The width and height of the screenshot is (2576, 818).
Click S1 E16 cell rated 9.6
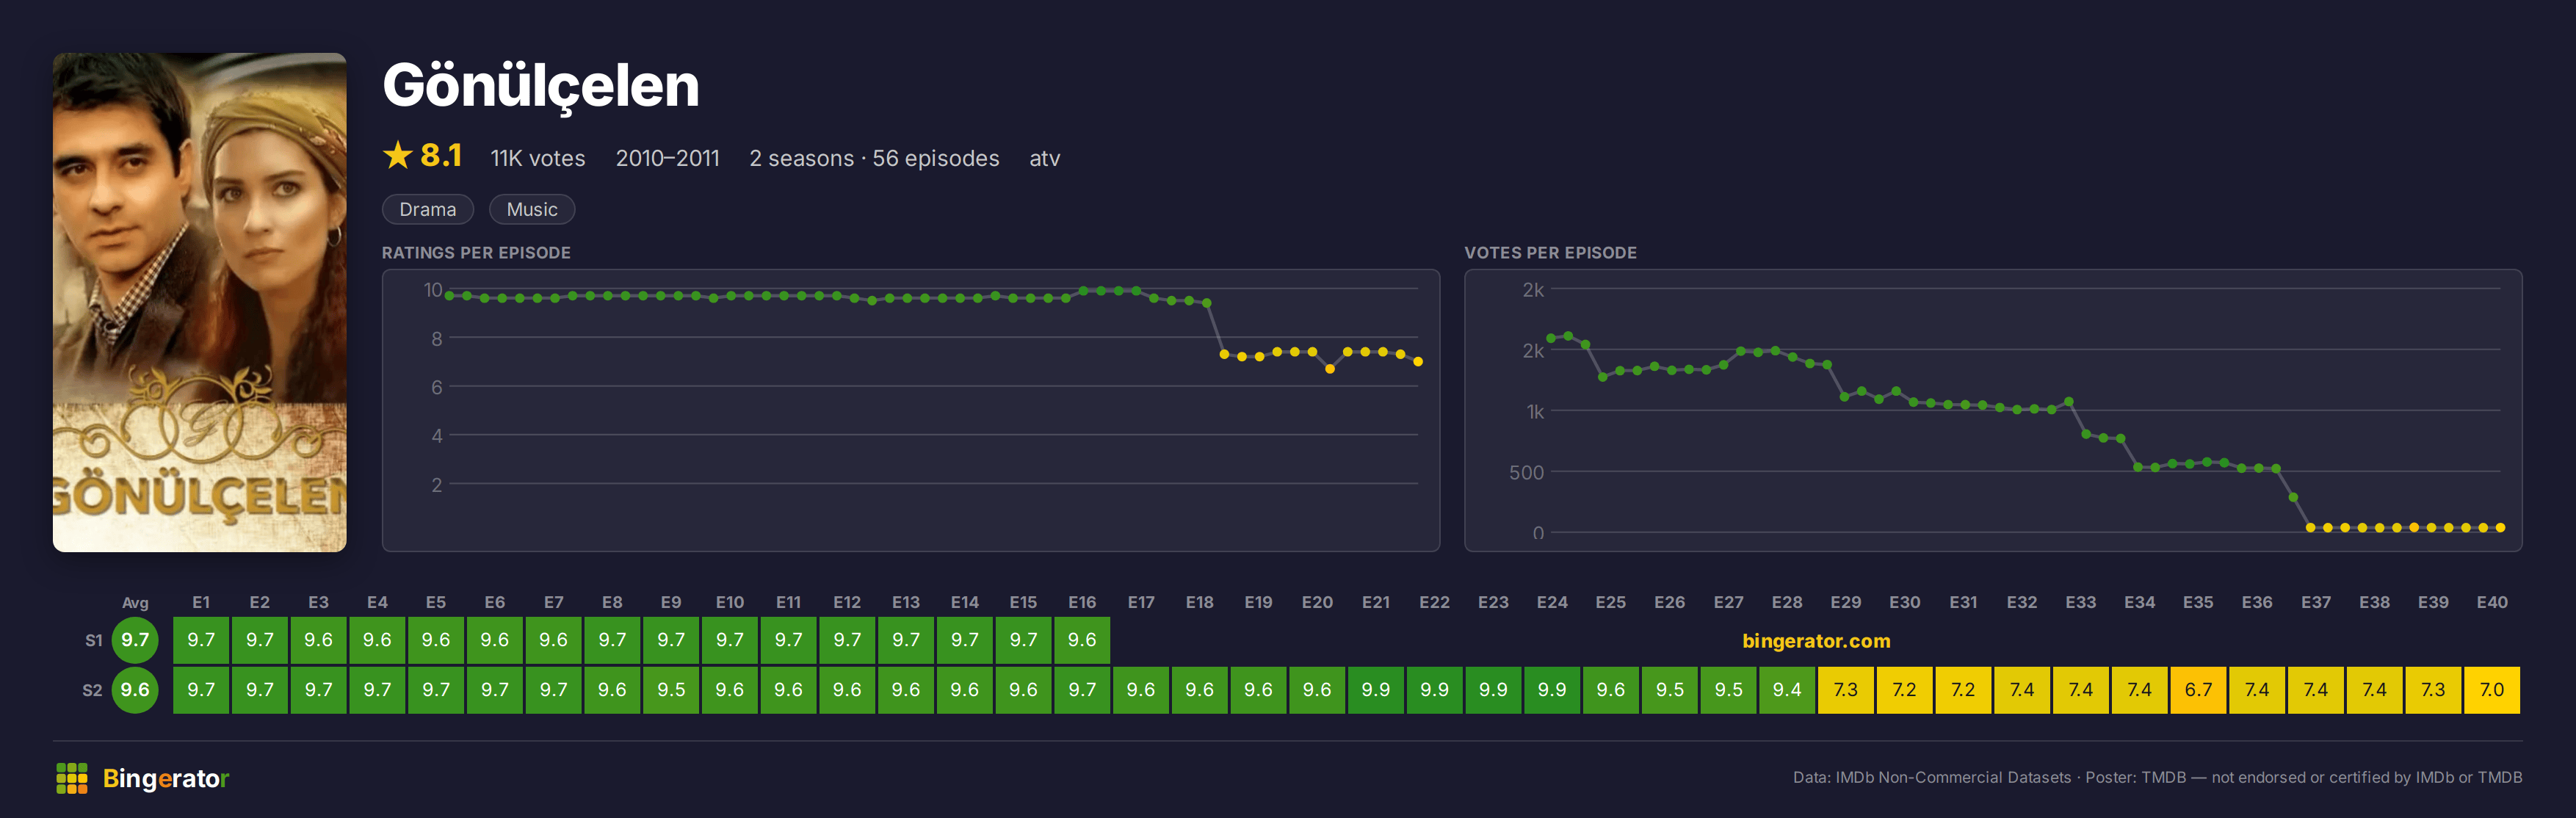[1082, 640]
